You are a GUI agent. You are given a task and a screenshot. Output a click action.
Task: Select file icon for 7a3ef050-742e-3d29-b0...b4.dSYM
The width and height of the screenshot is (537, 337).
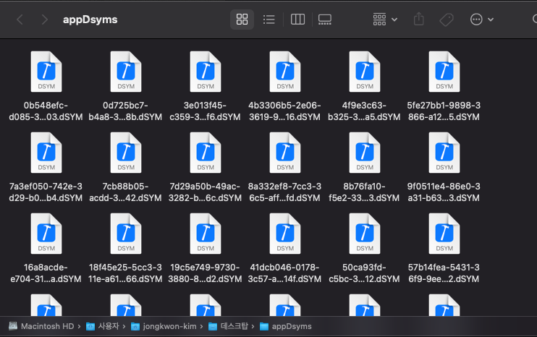(x=46, y=153)
